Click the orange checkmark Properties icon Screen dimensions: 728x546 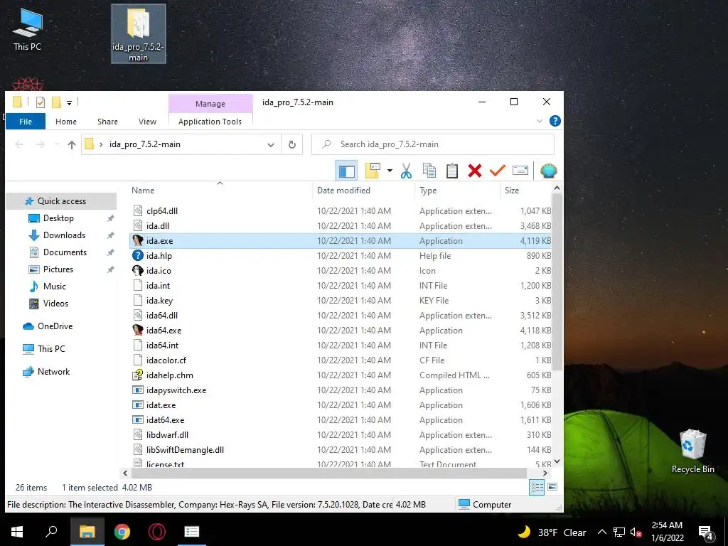[x=497, y=171]
